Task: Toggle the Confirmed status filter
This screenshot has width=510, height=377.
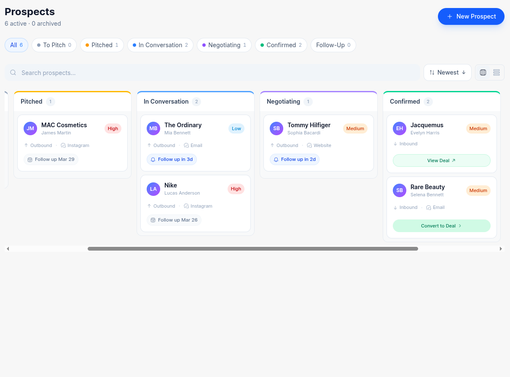Action: coord(281,45)
